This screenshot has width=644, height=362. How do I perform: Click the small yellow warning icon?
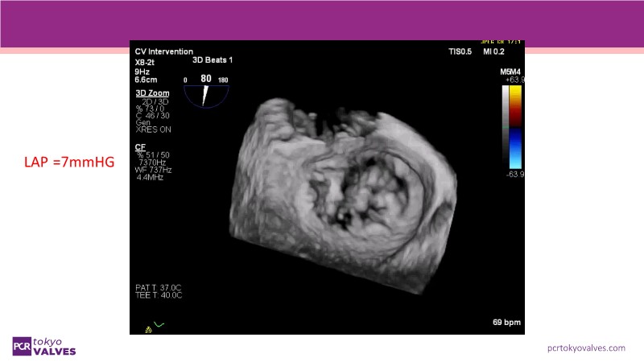[x=147, y=329]
